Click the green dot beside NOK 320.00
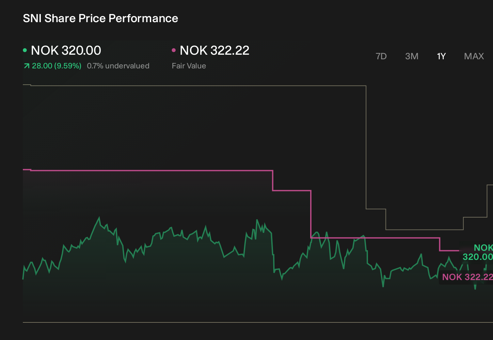 pyautogui.click(x=25, y=50)
